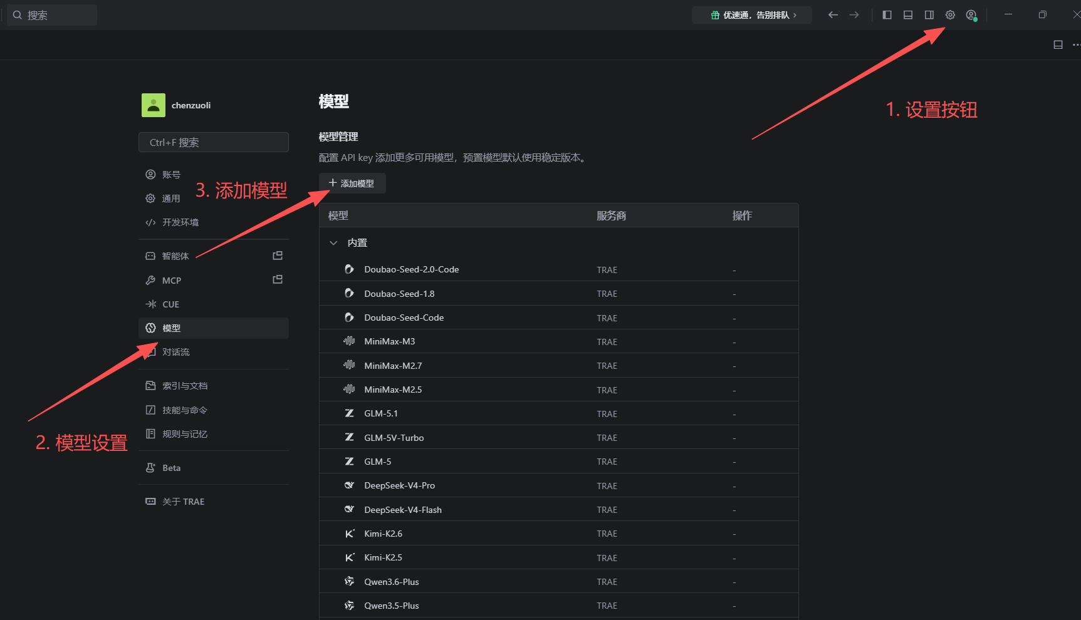Open the 关于 TRAE section

pos(214,502)
